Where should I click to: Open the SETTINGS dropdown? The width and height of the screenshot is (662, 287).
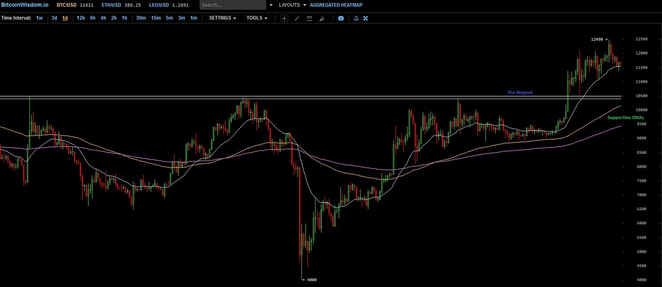point(223,18)
